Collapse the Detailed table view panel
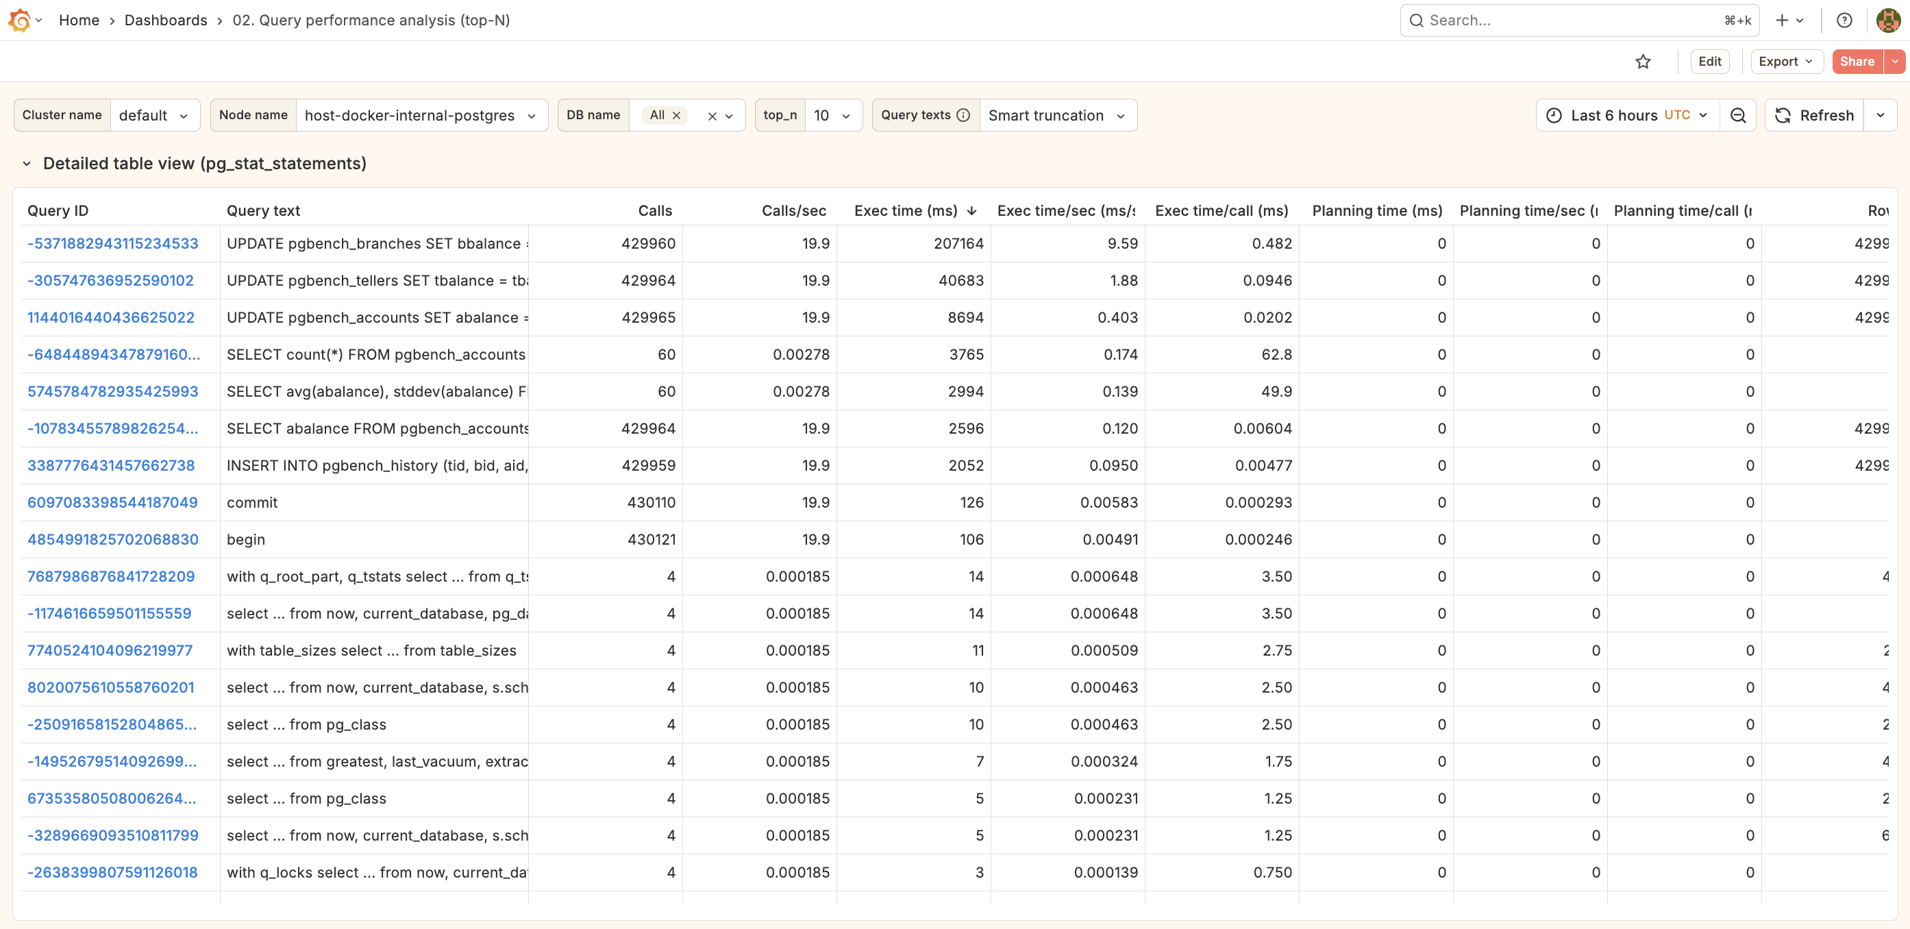Viewport: 1910px width, 929px height. (27, 163)
